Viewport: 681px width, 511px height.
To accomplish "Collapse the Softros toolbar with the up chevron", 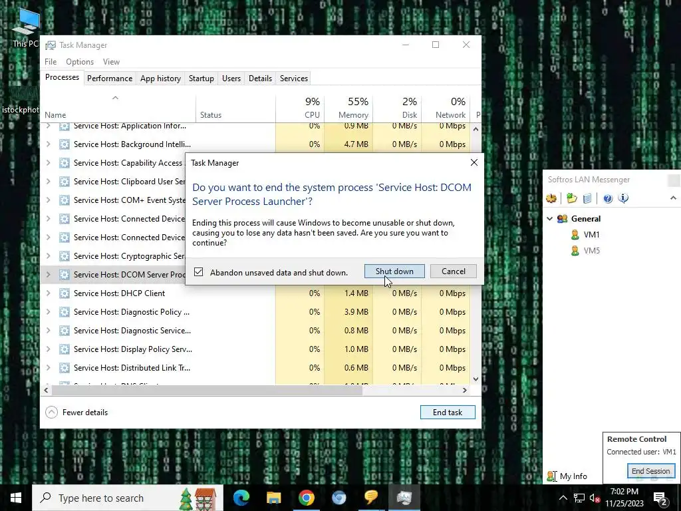I will tap(673, 198).
